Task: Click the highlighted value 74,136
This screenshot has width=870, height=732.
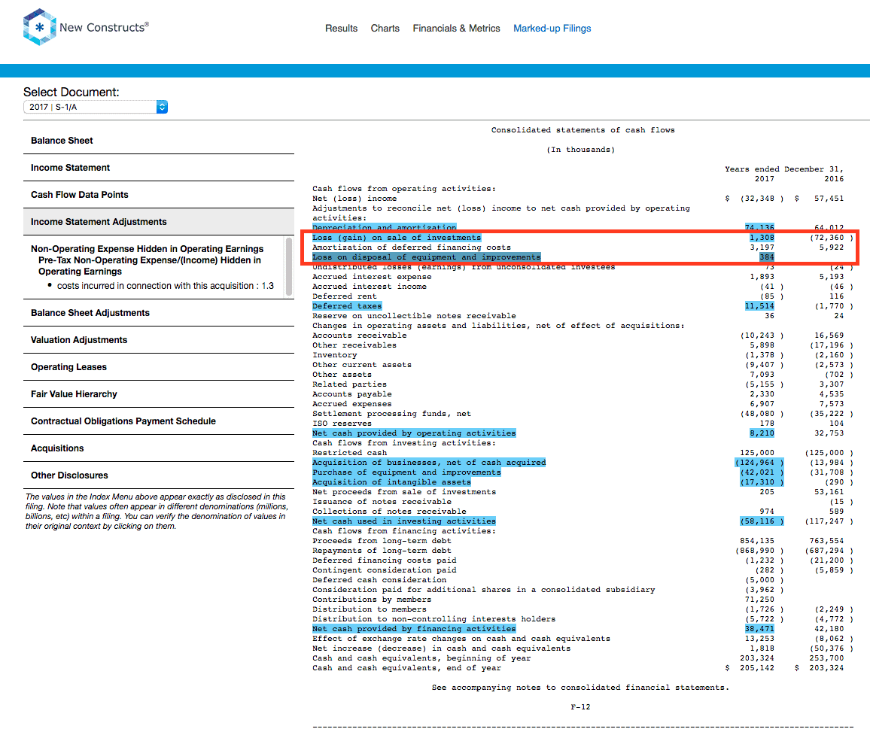Action: pos(759,227)
